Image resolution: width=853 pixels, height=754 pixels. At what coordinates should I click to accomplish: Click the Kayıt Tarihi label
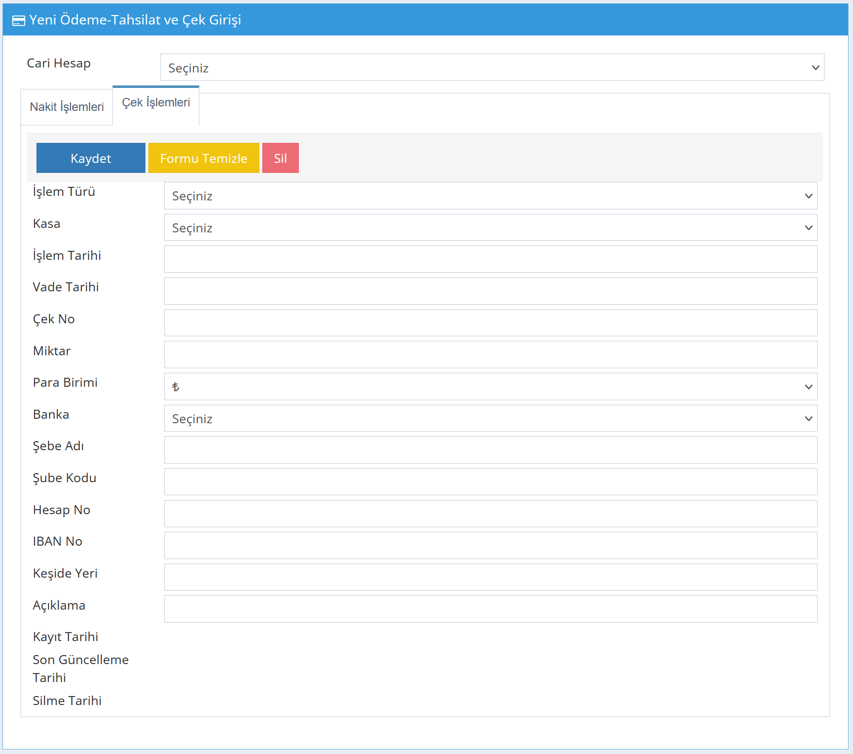(x=65, y=637)
